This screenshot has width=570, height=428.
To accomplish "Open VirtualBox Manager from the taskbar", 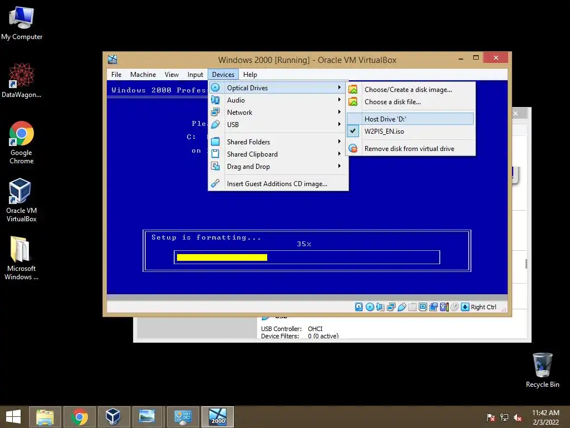I will pyautogui.click(x=113, y=417).
